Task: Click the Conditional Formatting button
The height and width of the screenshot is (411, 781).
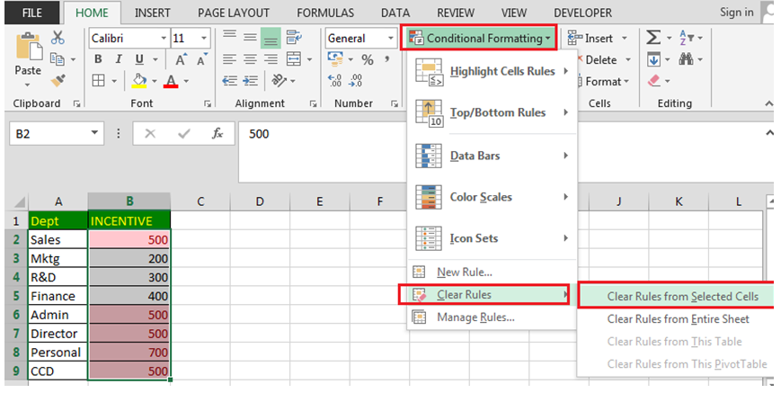Action: (x=478, y=38)
